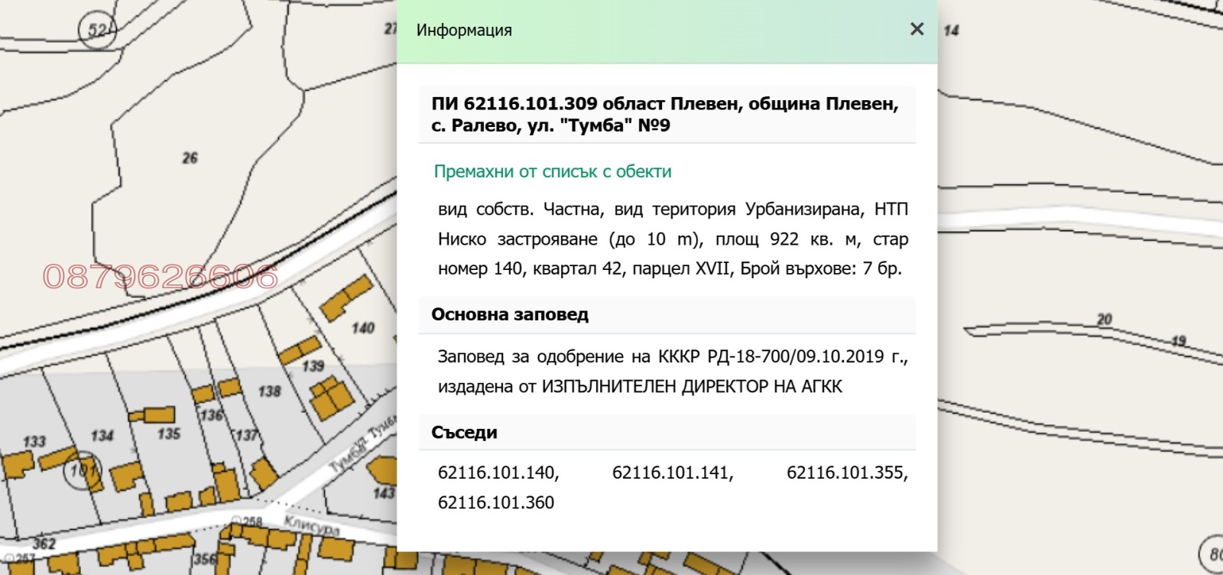Click the Съседи section header
The width and height of the screenshot is (1223, 575).
(x=464, y=432)
